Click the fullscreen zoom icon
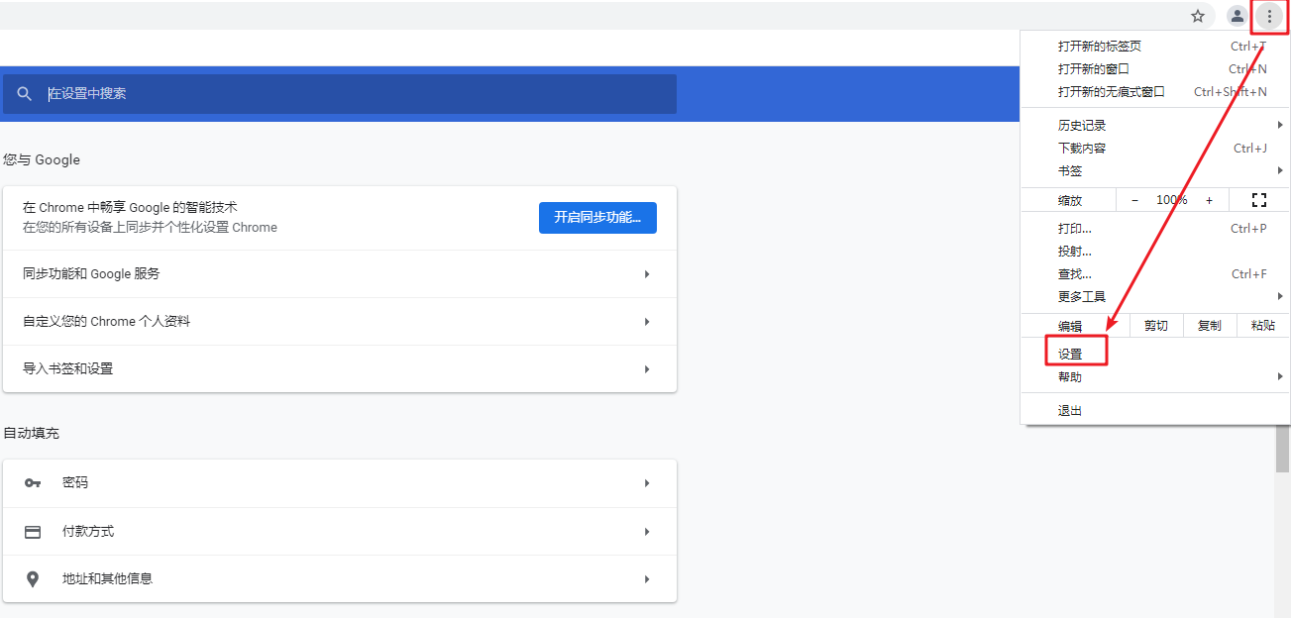Viewport: 1291px width, 618px height. (1259, 200)
